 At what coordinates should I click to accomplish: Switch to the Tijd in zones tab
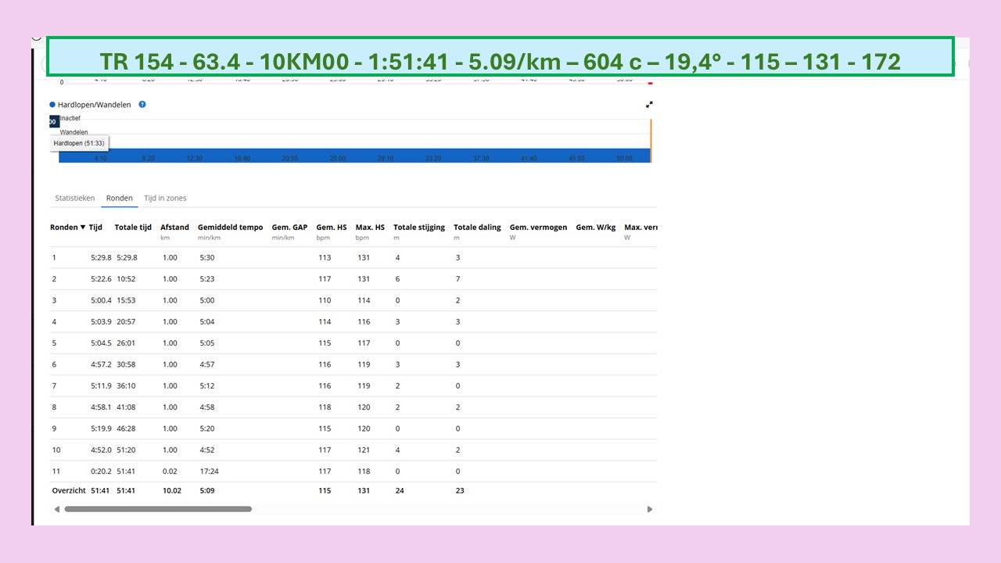pyautogui.click(x=165, y=198)
